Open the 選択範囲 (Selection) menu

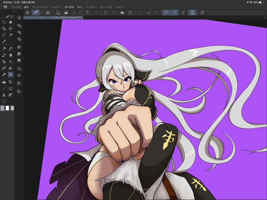pyautogui.click(x=69, y=7)
